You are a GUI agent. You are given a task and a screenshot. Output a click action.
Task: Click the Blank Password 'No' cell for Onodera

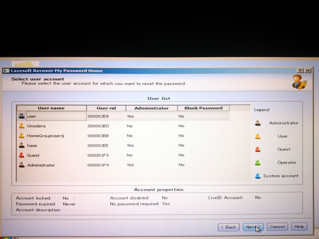point(181,126)
